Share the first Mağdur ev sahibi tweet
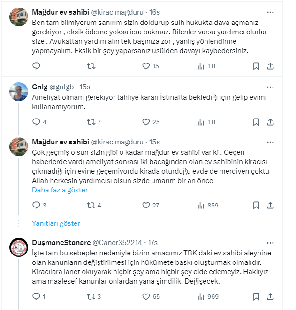This screenshot has height=310, width=296. [270, 66]
